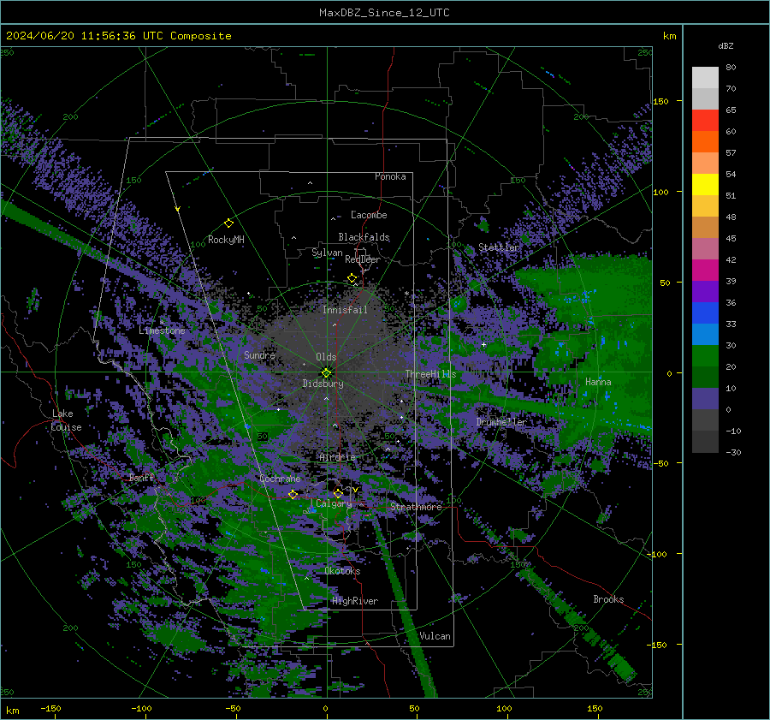Select the 70 dBZ light gray swatch

point(705,78)
